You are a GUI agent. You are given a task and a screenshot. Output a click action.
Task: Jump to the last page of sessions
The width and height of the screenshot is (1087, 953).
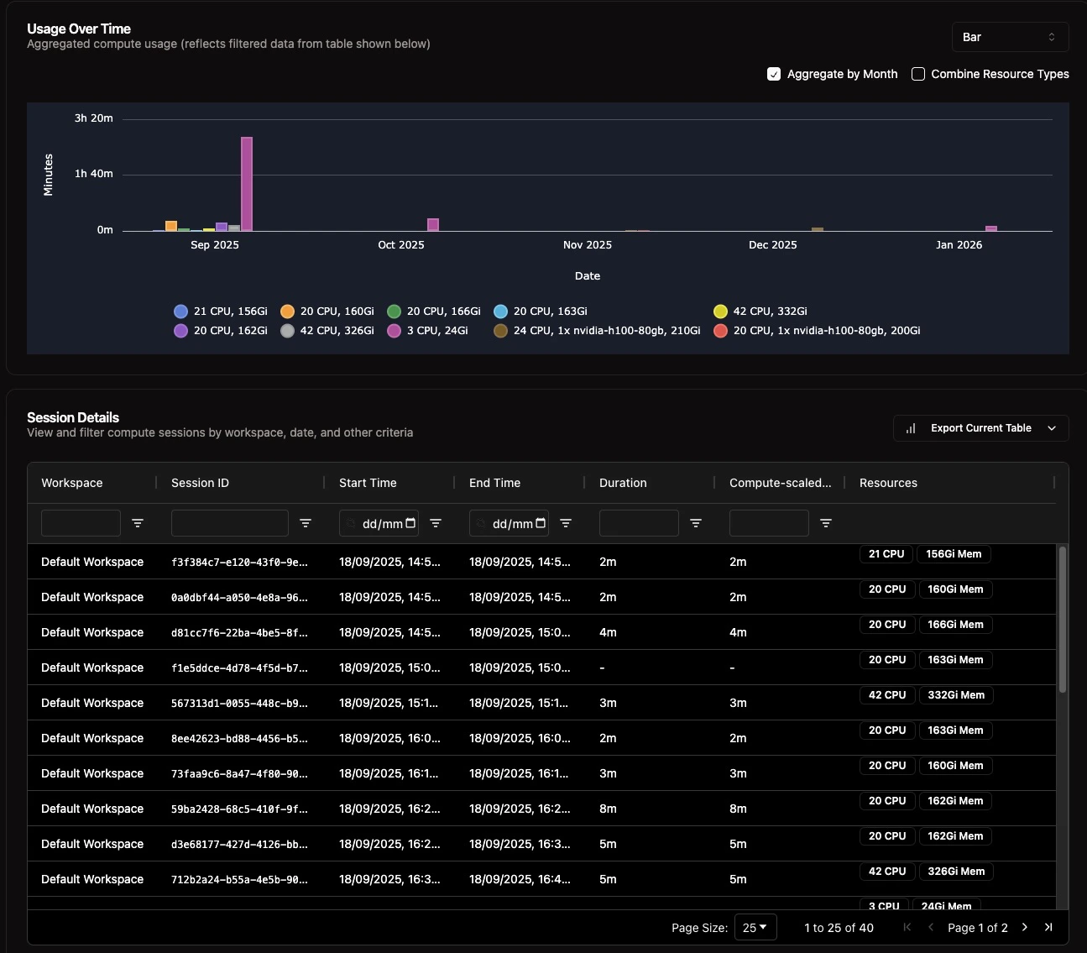click(x=1048, y=927)
